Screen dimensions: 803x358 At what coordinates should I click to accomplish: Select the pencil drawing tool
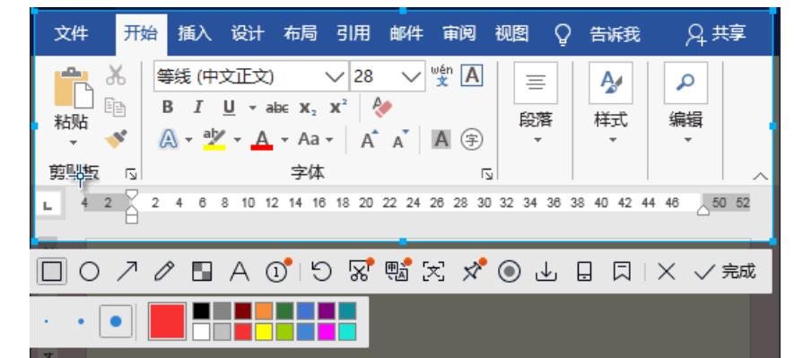[164, 272]
